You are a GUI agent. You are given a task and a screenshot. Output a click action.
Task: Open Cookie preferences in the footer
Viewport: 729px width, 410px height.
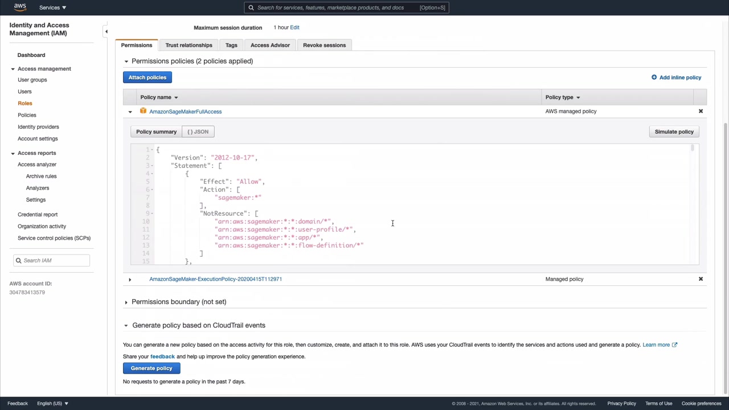(x=701, y=404)
